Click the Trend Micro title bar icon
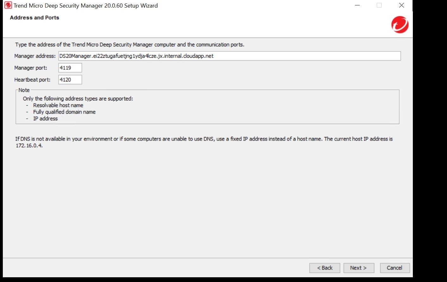The width and height of the screenshot is (447, 282). (x=8, y=5)
